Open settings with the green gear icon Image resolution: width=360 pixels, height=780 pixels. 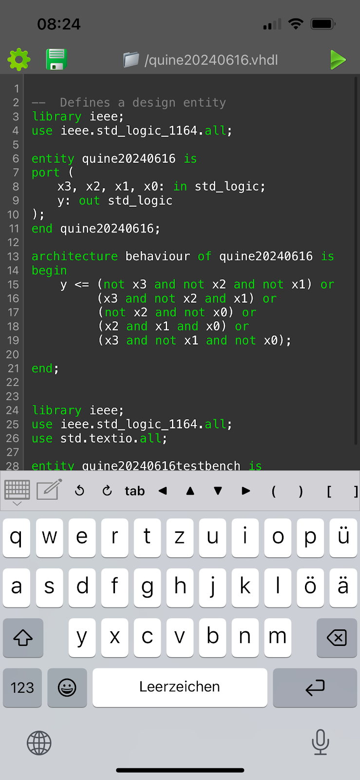(x=19, y=59)
